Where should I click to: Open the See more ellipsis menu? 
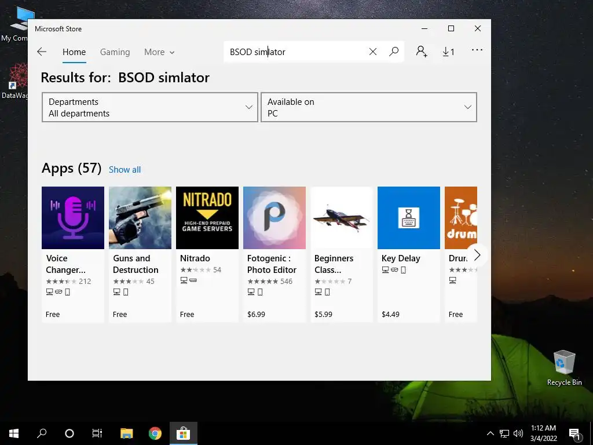pos(477,50)
